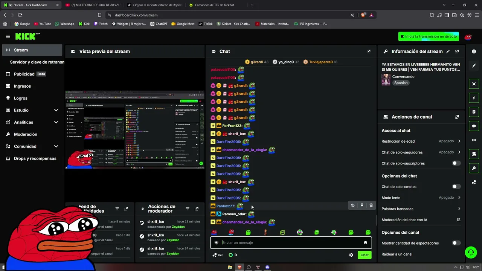Delete the Paoloxz77 chat message
This screenshot has height=271, width=482.
pyautogui.click(x=371, y=206)
